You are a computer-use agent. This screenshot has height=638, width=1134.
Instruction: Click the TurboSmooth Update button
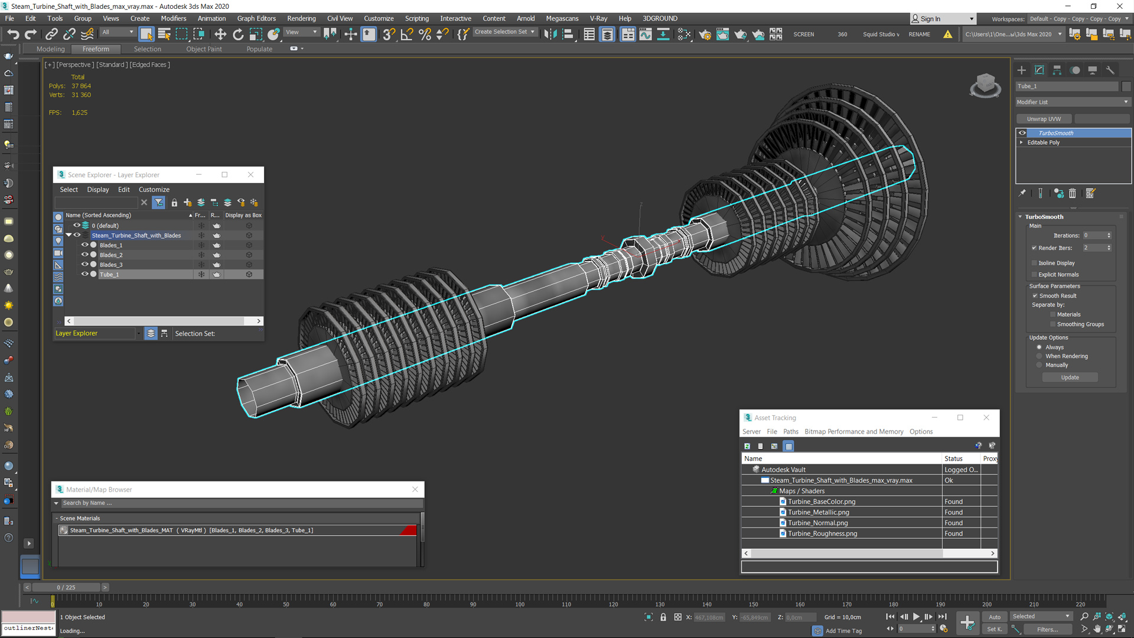[1070, 377]
